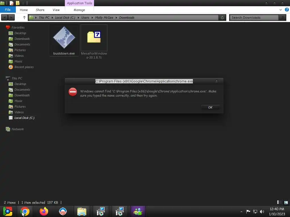
Task: Launch Google Chrome from the taskbar
Action: tap(25, 211)
